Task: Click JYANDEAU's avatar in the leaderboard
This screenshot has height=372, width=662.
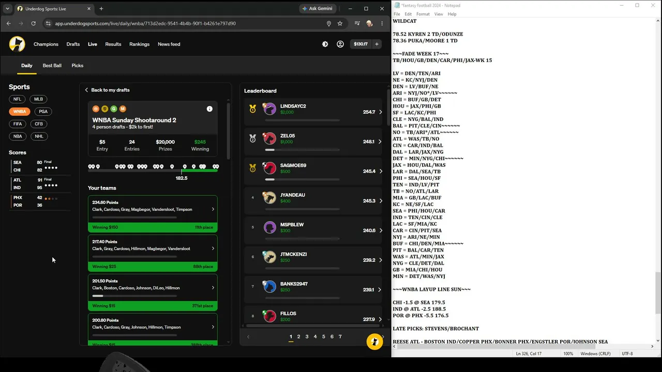Action: pyautogui.click(x=269, y=197)
